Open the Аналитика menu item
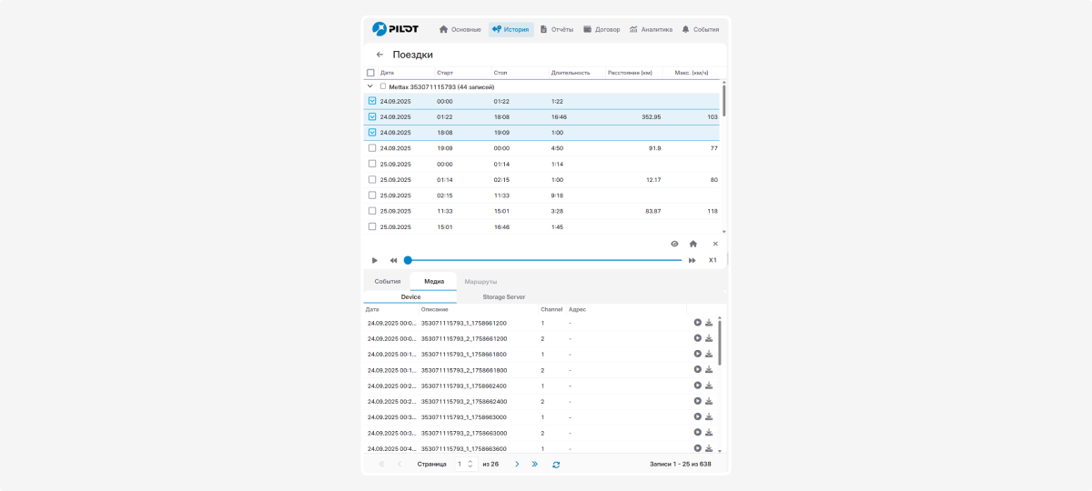The width and height of the screenshot is (1092, 491). (651, 29)
